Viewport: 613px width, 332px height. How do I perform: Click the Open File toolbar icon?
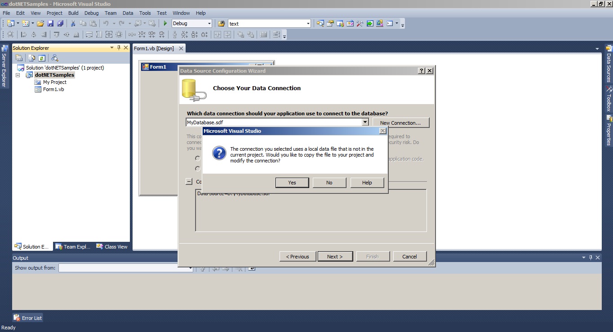[40, 23]
